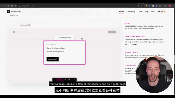Select the Home nav tab
The height and width of the screenshot is (98, 175).
pyautogui.click(x=122, y=11)
